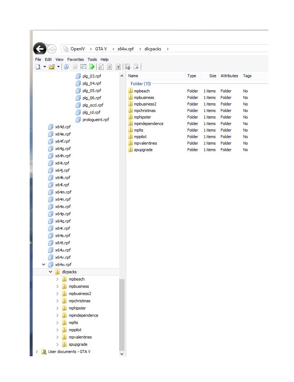Click the document with T icon
Image resolution: width=294 pixels, height=382 pixels.
coord(118,67)
